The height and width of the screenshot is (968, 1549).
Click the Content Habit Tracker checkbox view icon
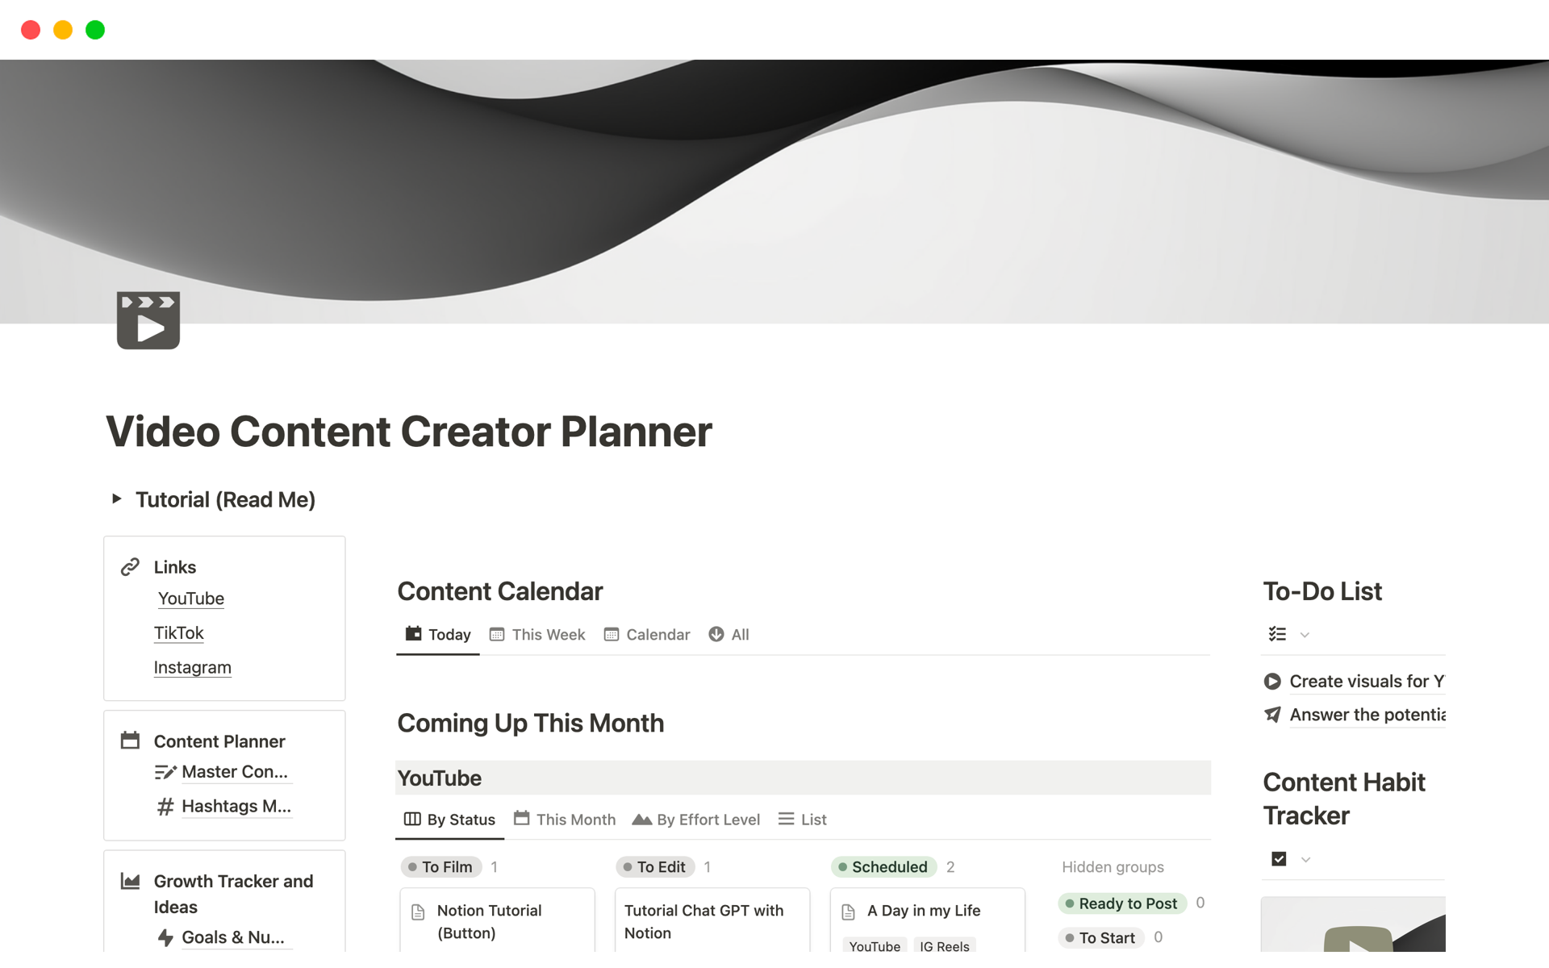(x=1279, y=859)
